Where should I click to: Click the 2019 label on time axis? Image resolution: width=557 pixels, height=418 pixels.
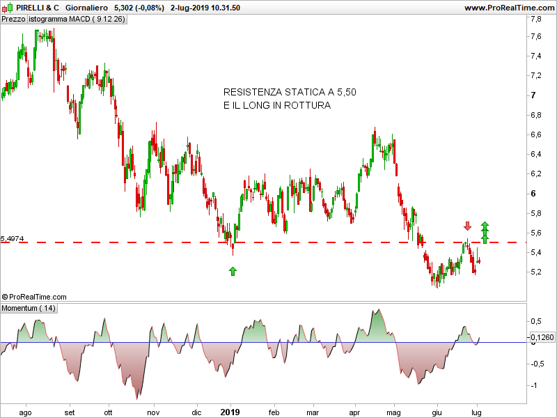coord(229,412)
